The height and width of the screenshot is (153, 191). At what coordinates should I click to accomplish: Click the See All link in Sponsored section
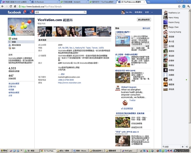point(146,28)
